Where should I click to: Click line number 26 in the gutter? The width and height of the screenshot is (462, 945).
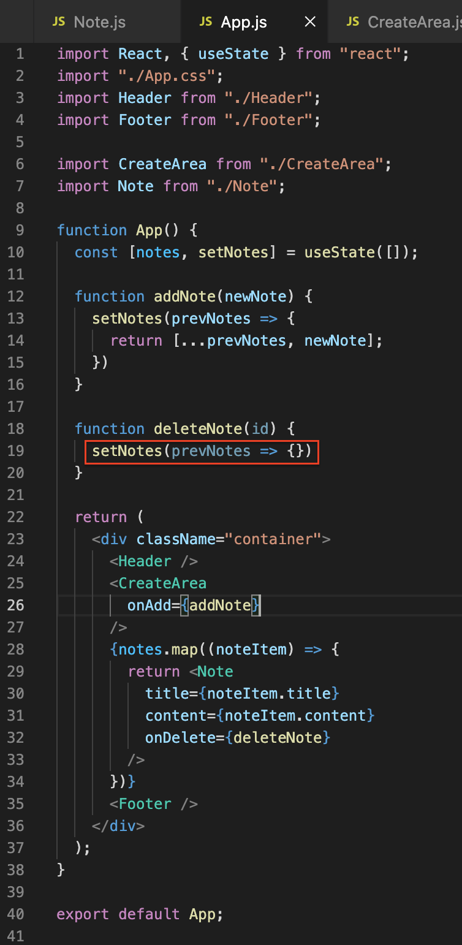pos(17,605)
